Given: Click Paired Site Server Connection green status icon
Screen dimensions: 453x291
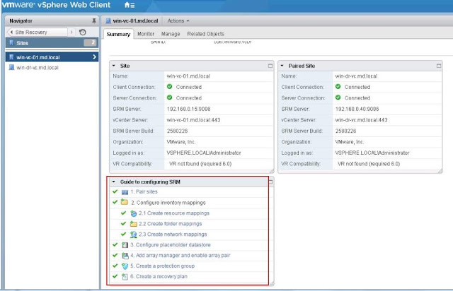Looking at the screenshot, I should [x=338, y=97].
